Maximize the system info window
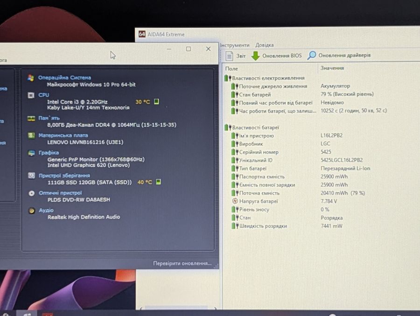This screenshot has width=420, height=316. (x=189, y=49)
